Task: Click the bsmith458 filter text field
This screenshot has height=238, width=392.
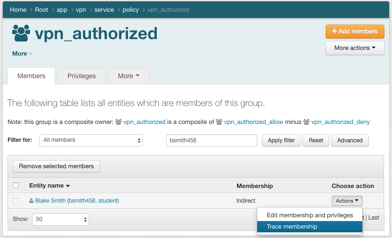Action: click(212, 140)
